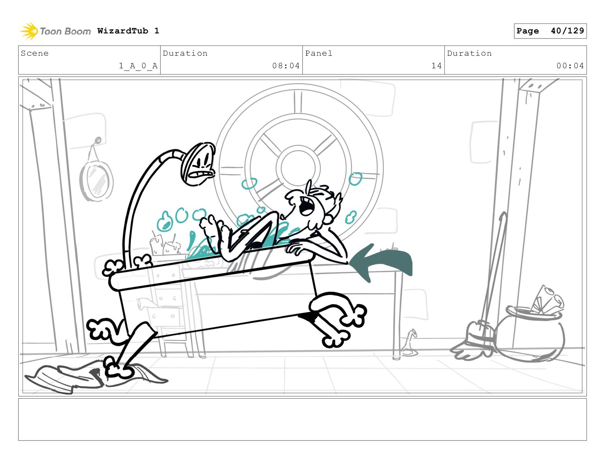Select the panel duration value 00:04
This screenshot has height=468, width=606.
(x=570, y=66)
